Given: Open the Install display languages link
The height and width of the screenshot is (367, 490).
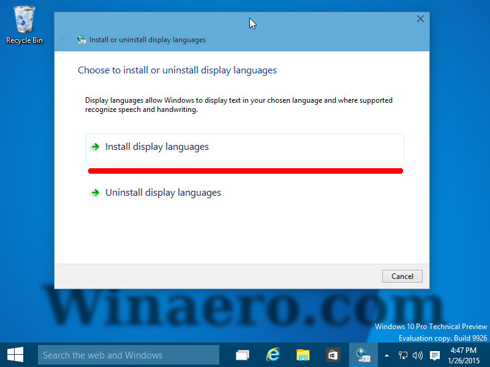Looking at the screenshot, I should coord(157,146).
